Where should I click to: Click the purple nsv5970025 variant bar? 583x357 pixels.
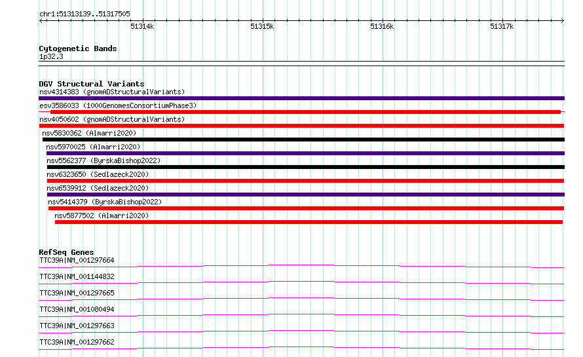click(305, 153)
